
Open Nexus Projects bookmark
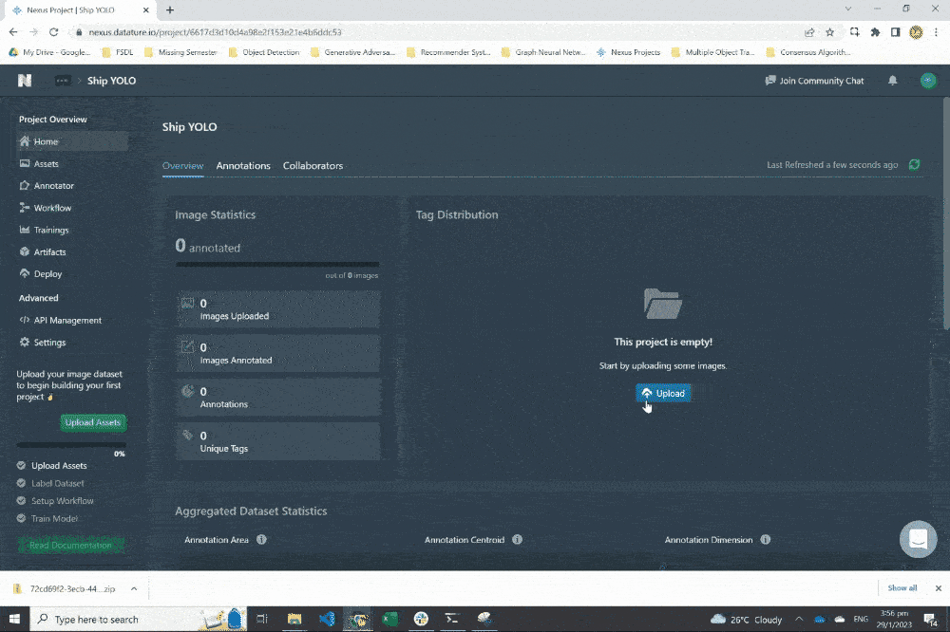coord(628,52)
